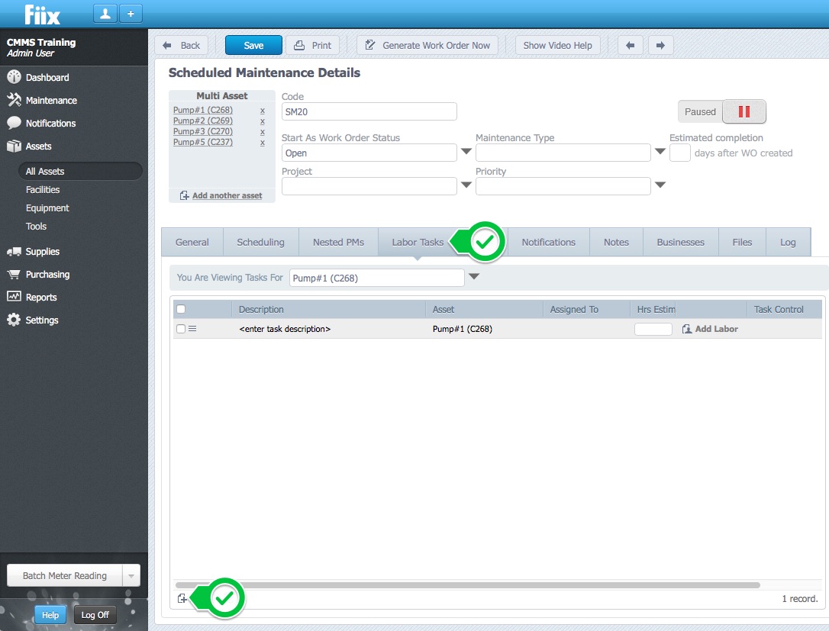Expand You Are Viewing Tasks For dropdown

coord(474,276)
